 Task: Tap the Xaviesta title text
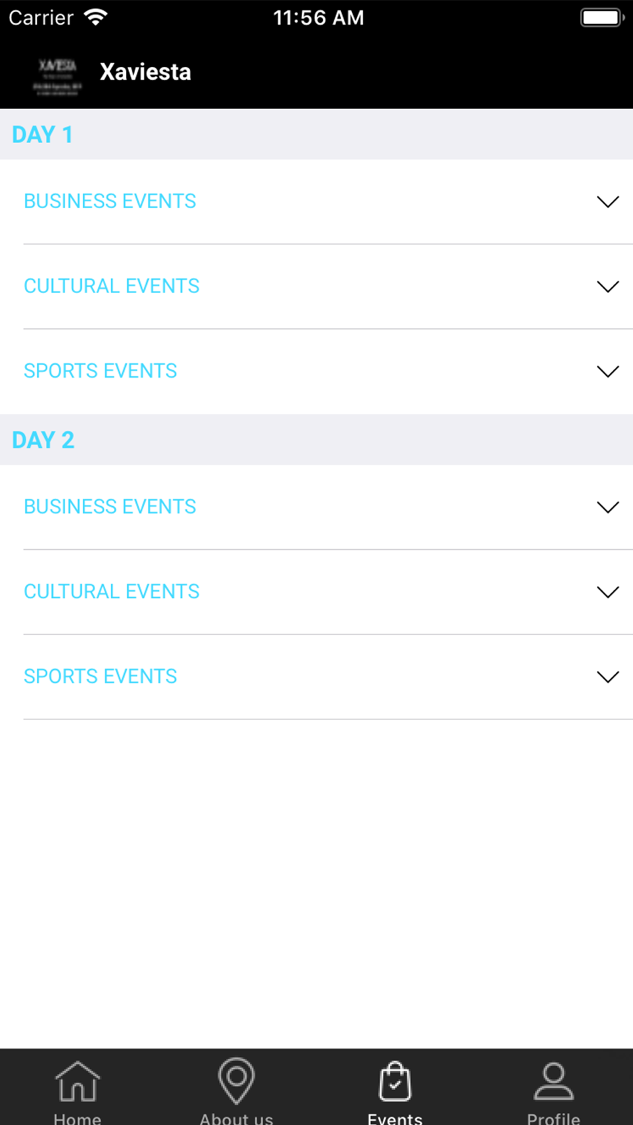[145, 72]
